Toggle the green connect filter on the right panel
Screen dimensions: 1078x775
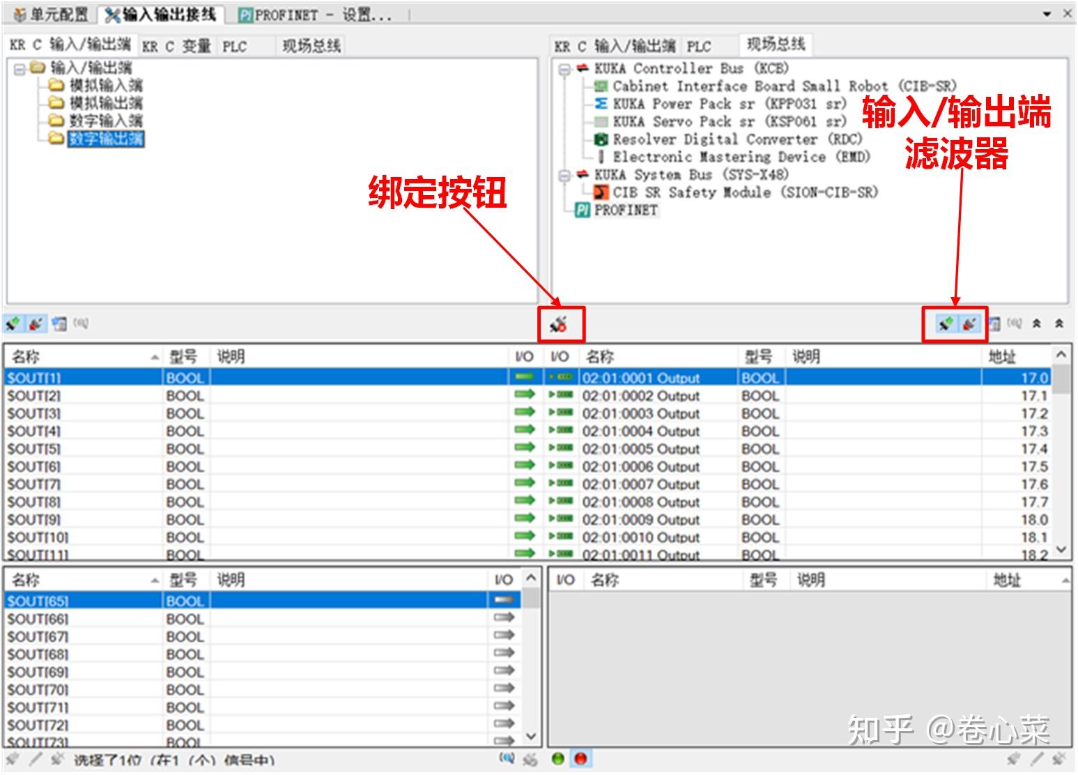click(946, 323)
